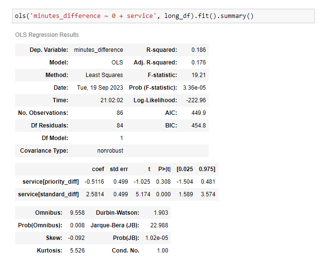The width and height of the screenshot is (331, 269).
Task: Select the 'service[standard_diff]' row label
Action: click(49, 194)
